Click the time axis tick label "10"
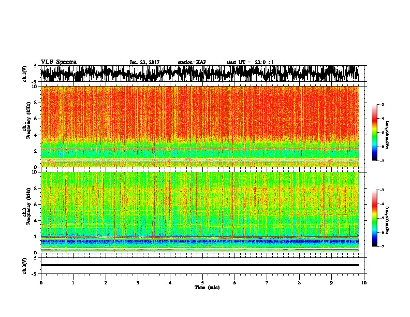The width and height of the screenshot is (410, 317). coord(364,283)
